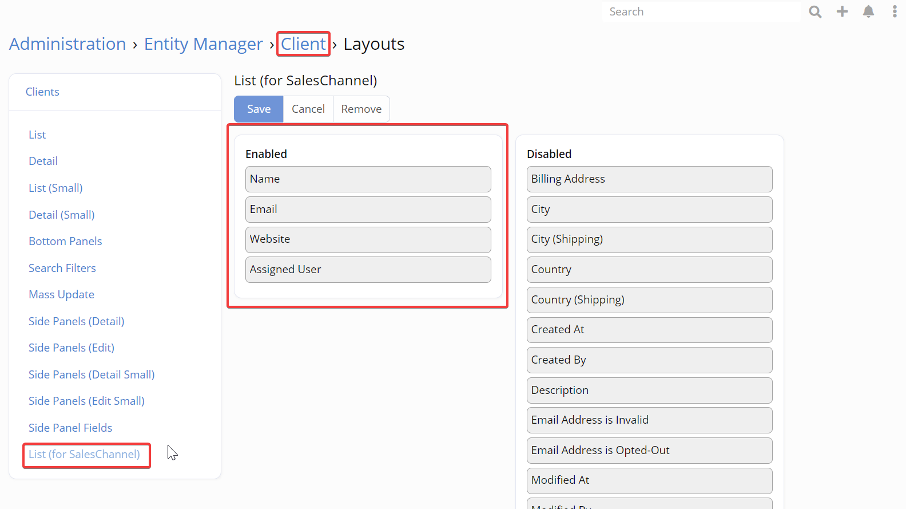Go to the Administration breadcrumb
906x509 pixels.
pyautogui.click(x=67, y=44)
